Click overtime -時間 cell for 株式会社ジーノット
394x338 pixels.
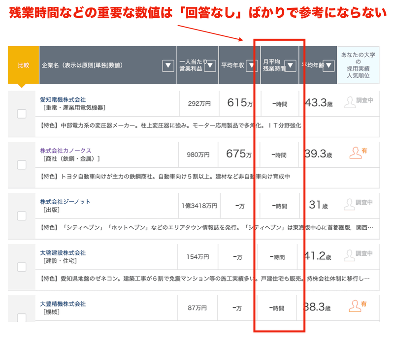tap(279, 206)
